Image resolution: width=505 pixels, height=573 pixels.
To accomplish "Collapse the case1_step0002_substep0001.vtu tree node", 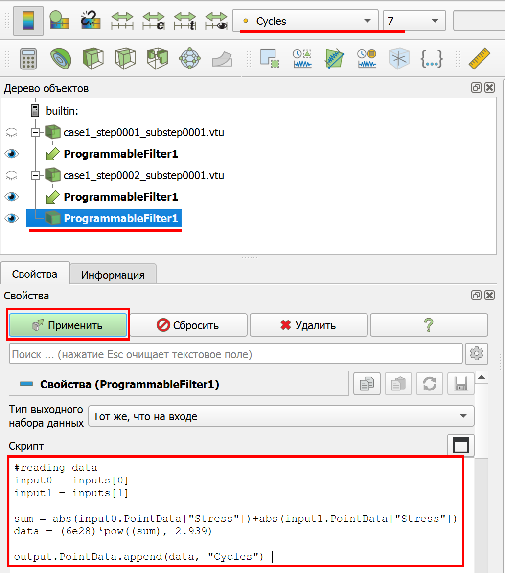I will point(35,175).
